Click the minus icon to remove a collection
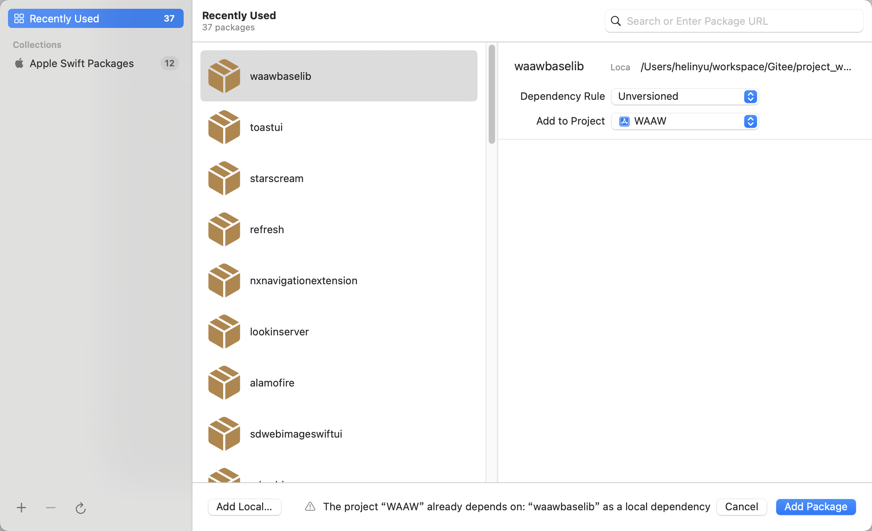 51,507
